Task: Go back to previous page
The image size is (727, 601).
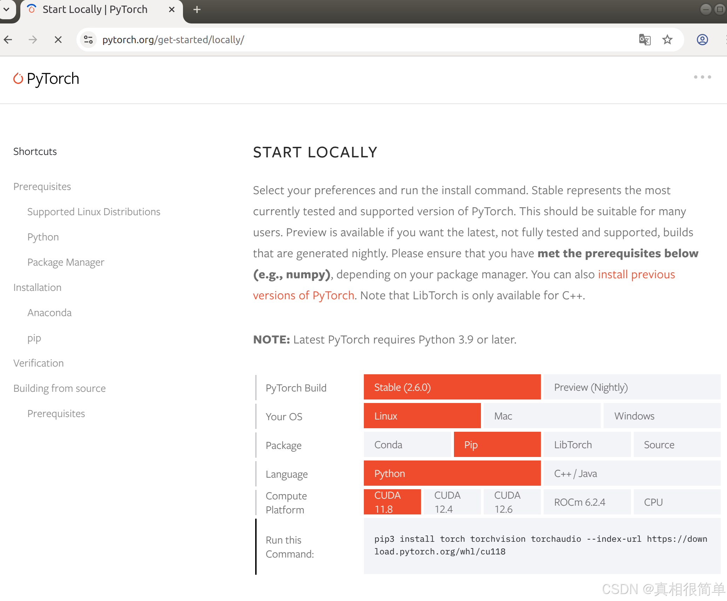Action: pyautogui.click(x=8, y=40)
